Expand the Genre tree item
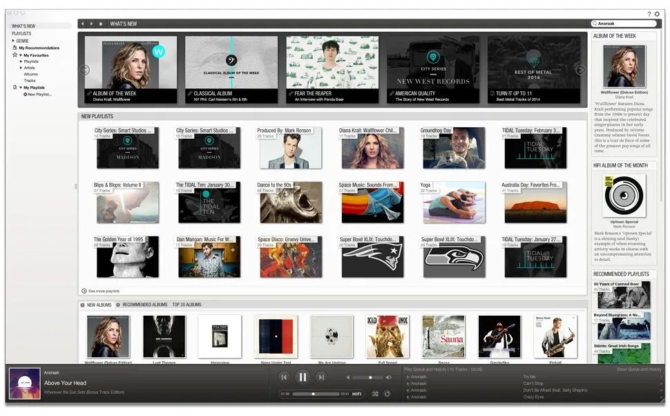This screenshot has width=670, height=416. pyautogui.click(x=13, y=41)
